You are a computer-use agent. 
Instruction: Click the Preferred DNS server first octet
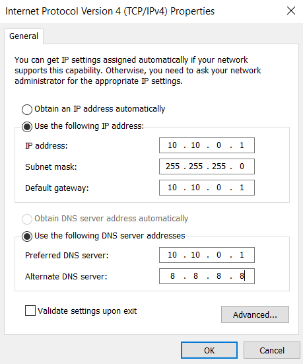[172, 255]
